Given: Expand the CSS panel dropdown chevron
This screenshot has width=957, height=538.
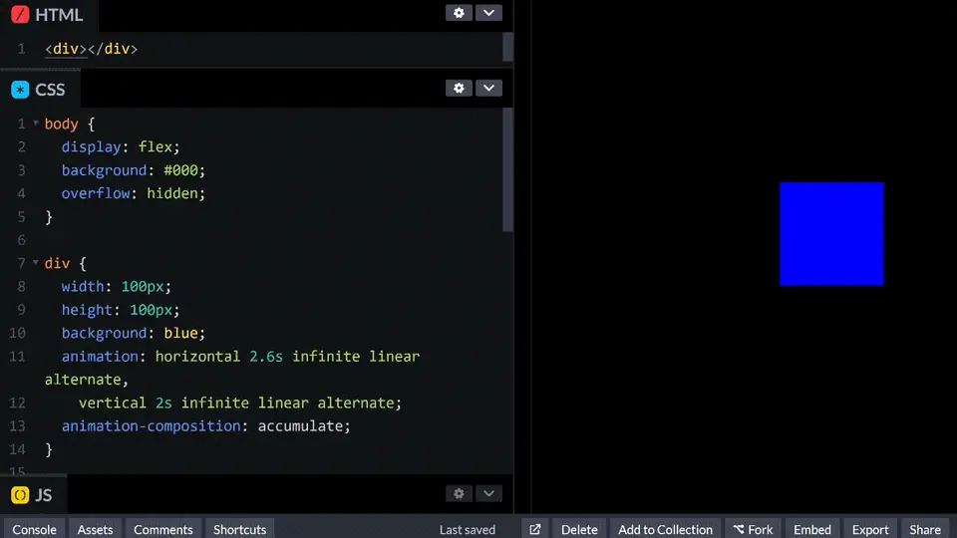Looking at the screenshot, I should (x=488, y=88).
